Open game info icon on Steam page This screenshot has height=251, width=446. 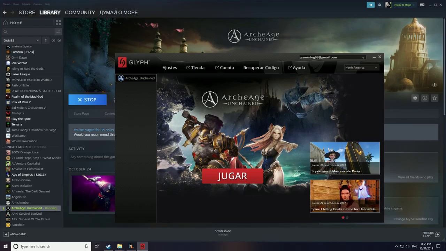(x=425, y=98)
